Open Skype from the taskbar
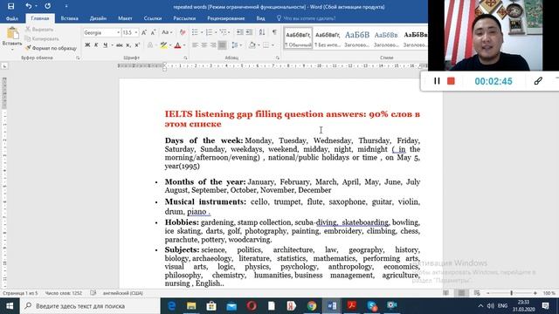The image size is (559, 314). click(x=372, y=306)
